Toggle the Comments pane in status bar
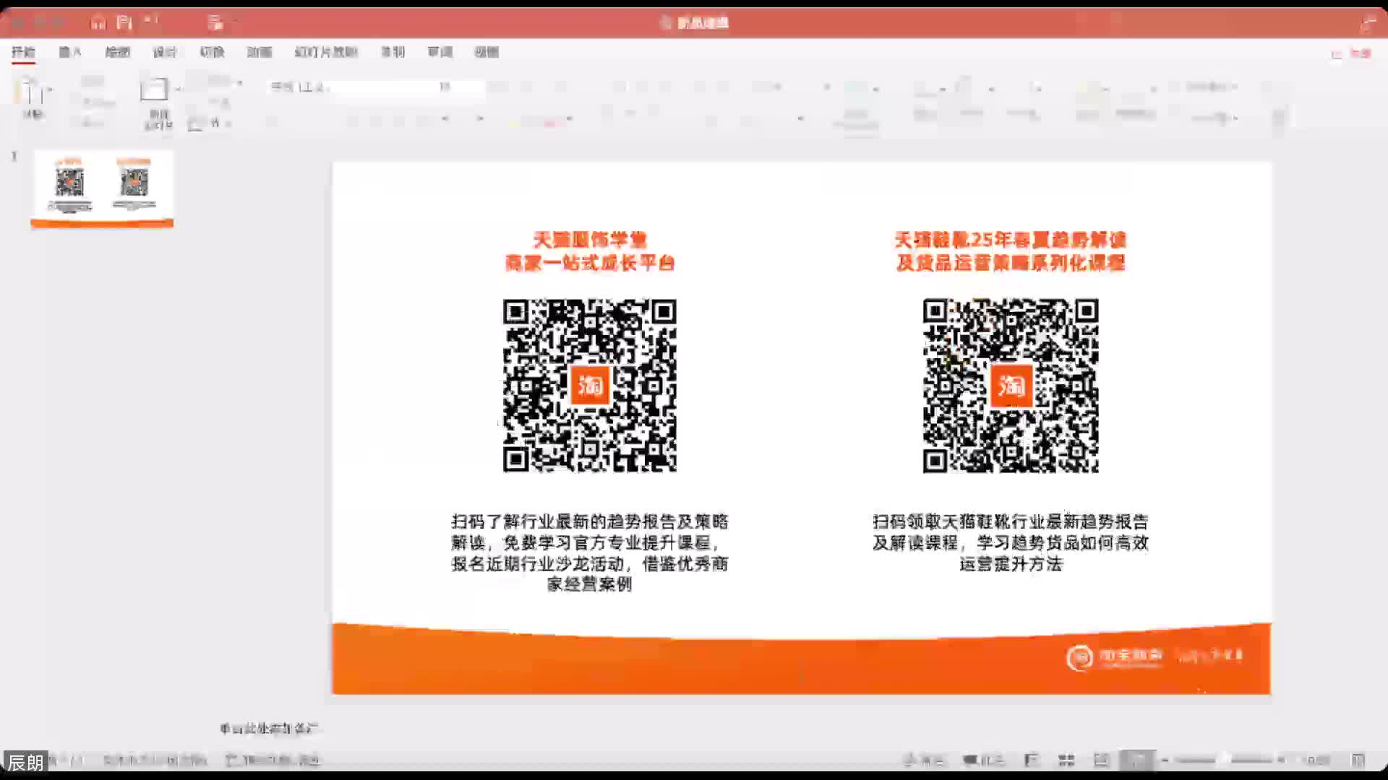Viewport: 1388px width, 780px height. coord(985,760)
